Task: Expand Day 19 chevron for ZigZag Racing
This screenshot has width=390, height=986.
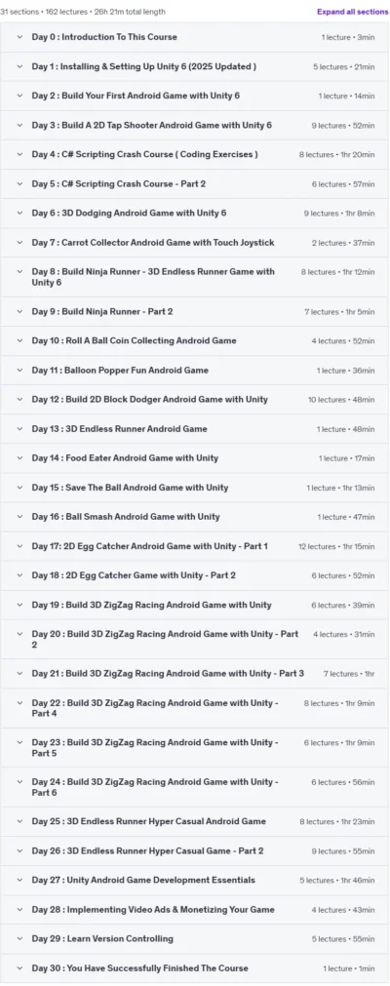Action: tap(19, 605)
